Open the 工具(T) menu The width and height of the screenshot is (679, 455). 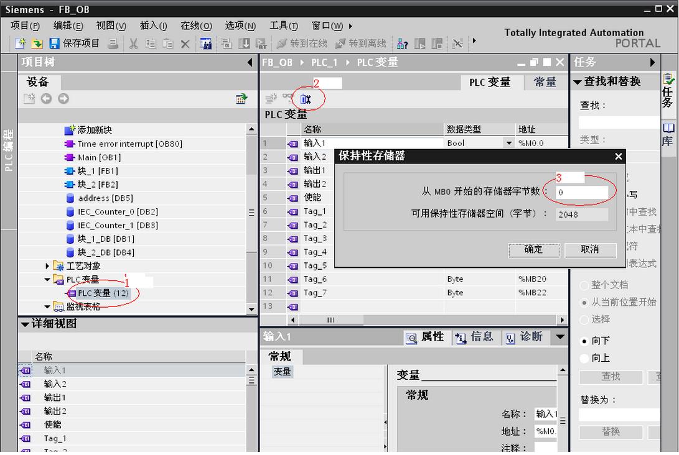[x=284, y=26]
